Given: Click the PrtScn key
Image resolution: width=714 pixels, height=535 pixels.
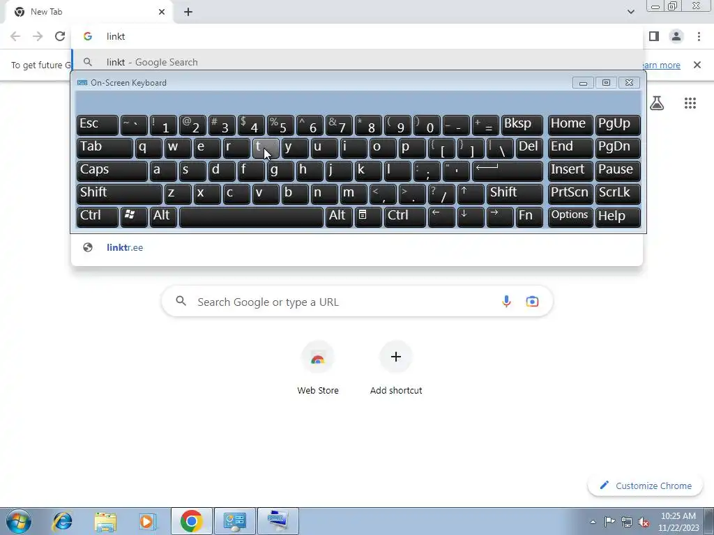Looking at the screenshot, I should pos(570,193).
